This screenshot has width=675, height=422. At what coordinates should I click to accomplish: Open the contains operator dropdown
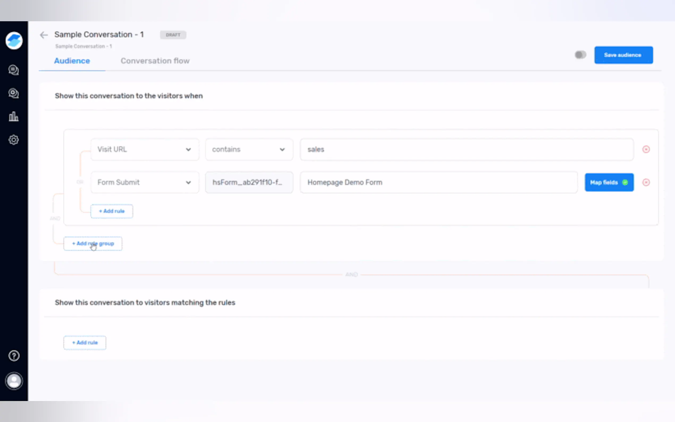click(249, 149)
